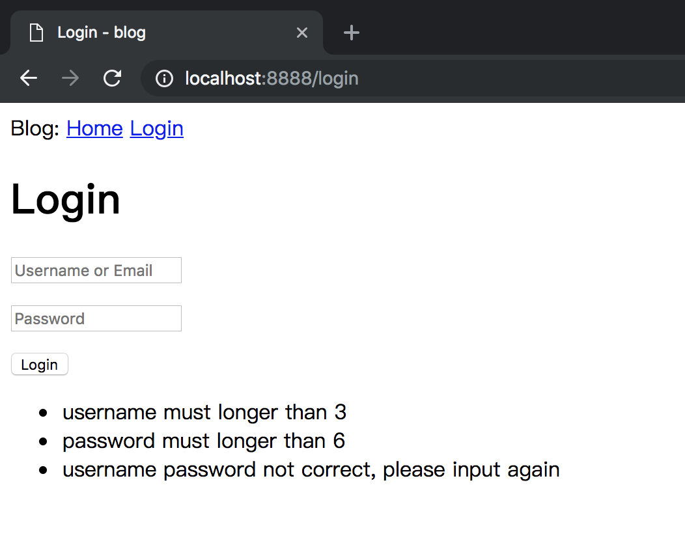Click the greyed-out forward arrow
Screen dimensions: 685x556
pyautogui.click(x=70, y=79)
